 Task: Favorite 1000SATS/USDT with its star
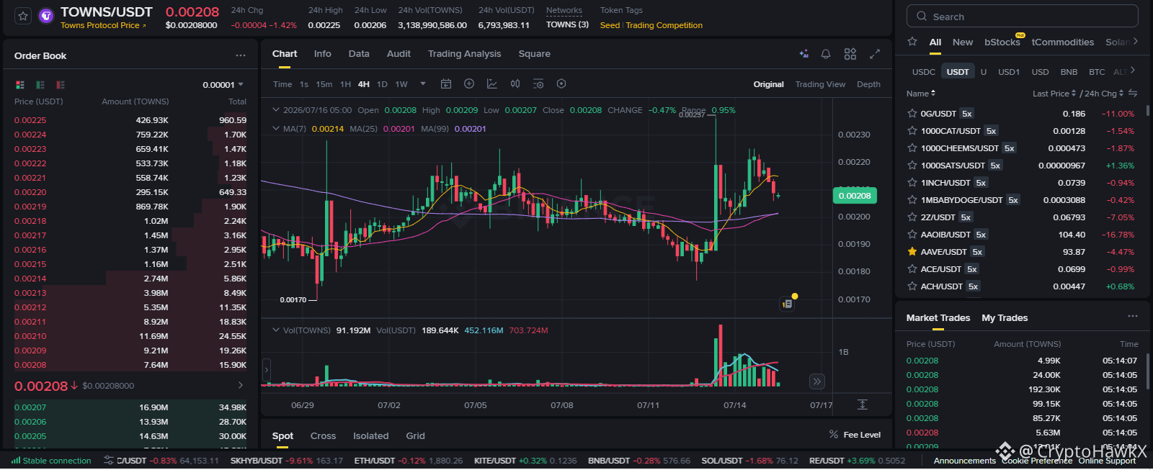(912, 166)
